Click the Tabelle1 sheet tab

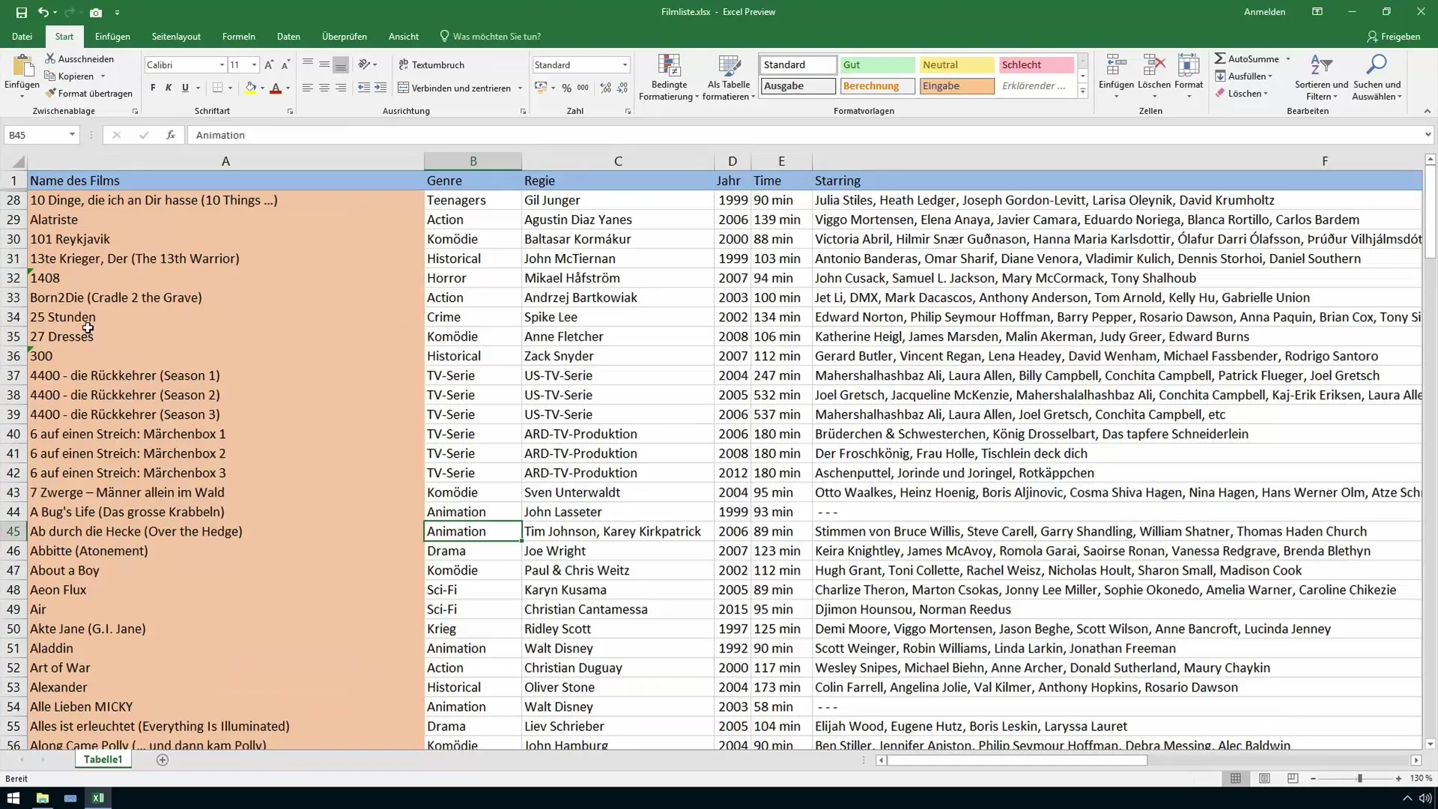pos(103,760)
